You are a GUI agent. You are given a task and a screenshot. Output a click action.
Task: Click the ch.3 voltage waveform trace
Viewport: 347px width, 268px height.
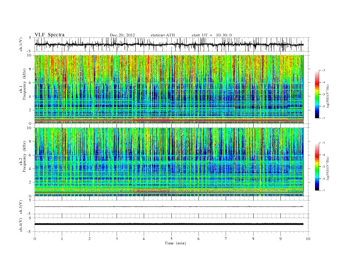pos(169,207)
